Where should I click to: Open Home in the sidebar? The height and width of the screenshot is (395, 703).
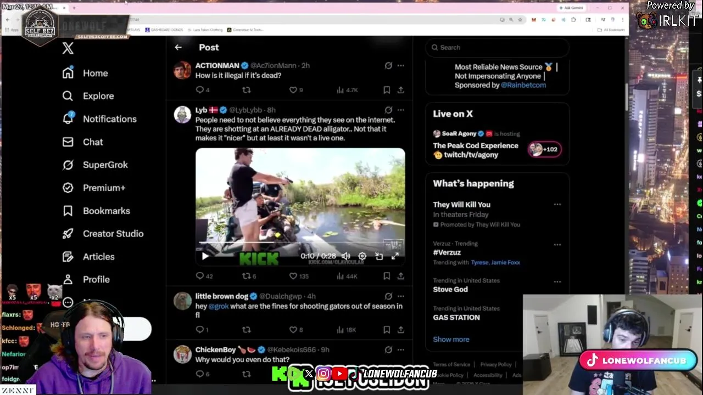coord(85,73)
